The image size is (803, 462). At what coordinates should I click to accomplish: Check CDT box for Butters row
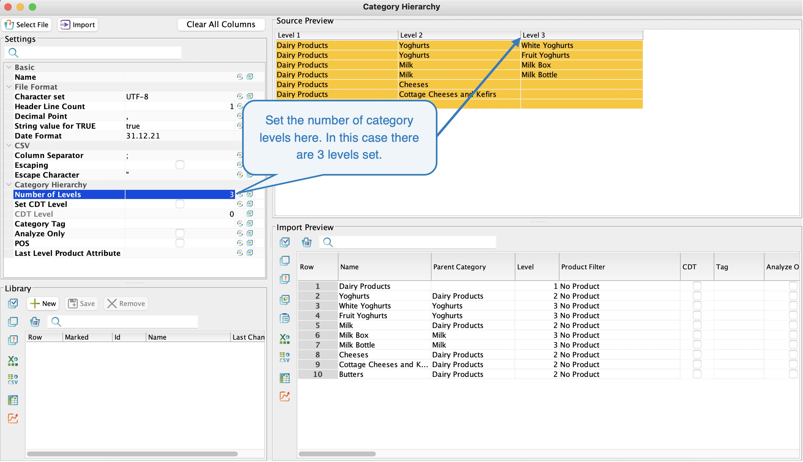[x=697, y=374]
